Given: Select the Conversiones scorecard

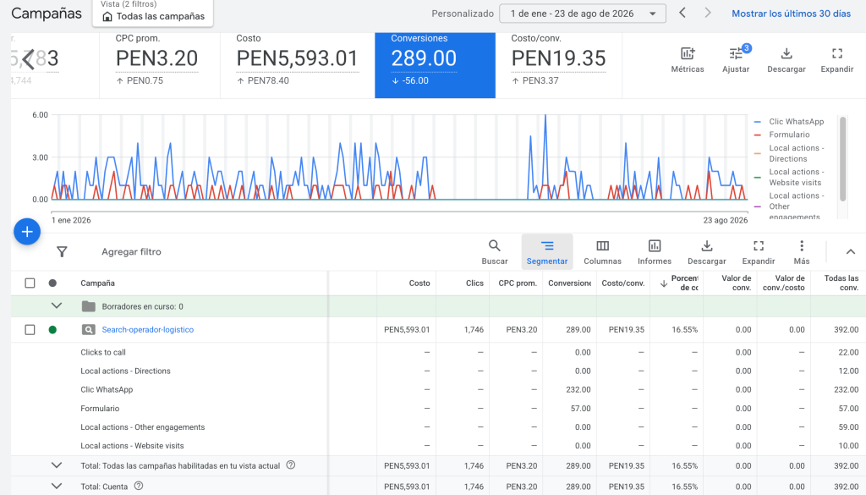Looking at the screenshot, I should point(435,65).
